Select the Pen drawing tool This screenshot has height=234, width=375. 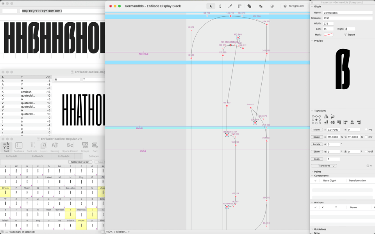(x=220, y=6)
